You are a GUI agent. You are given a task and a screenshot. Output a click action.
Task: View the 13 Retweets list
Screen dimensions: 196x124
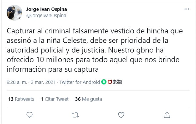pyautogui.click(x=21, y=99)
